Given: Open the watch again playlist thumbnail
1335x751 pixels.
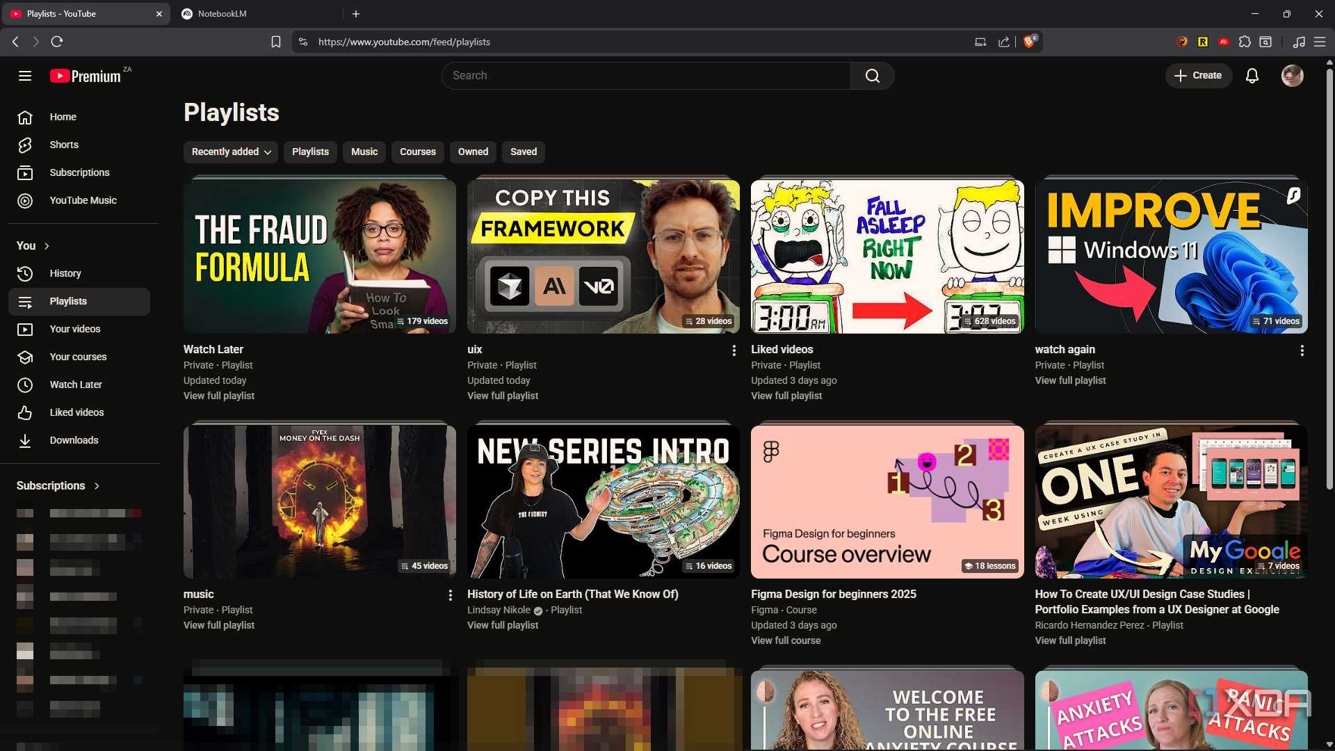Looking at the screenshot, I should (1170, 256).
